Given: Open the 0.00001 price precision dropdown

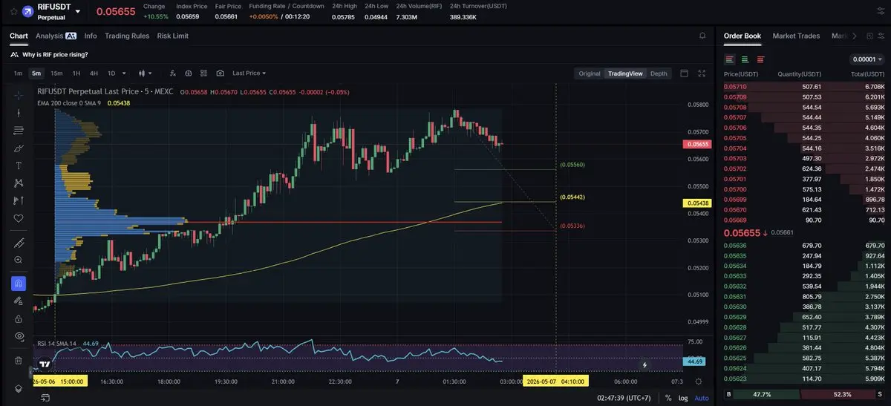Looking at the screenshot, I should coord(866,59).
